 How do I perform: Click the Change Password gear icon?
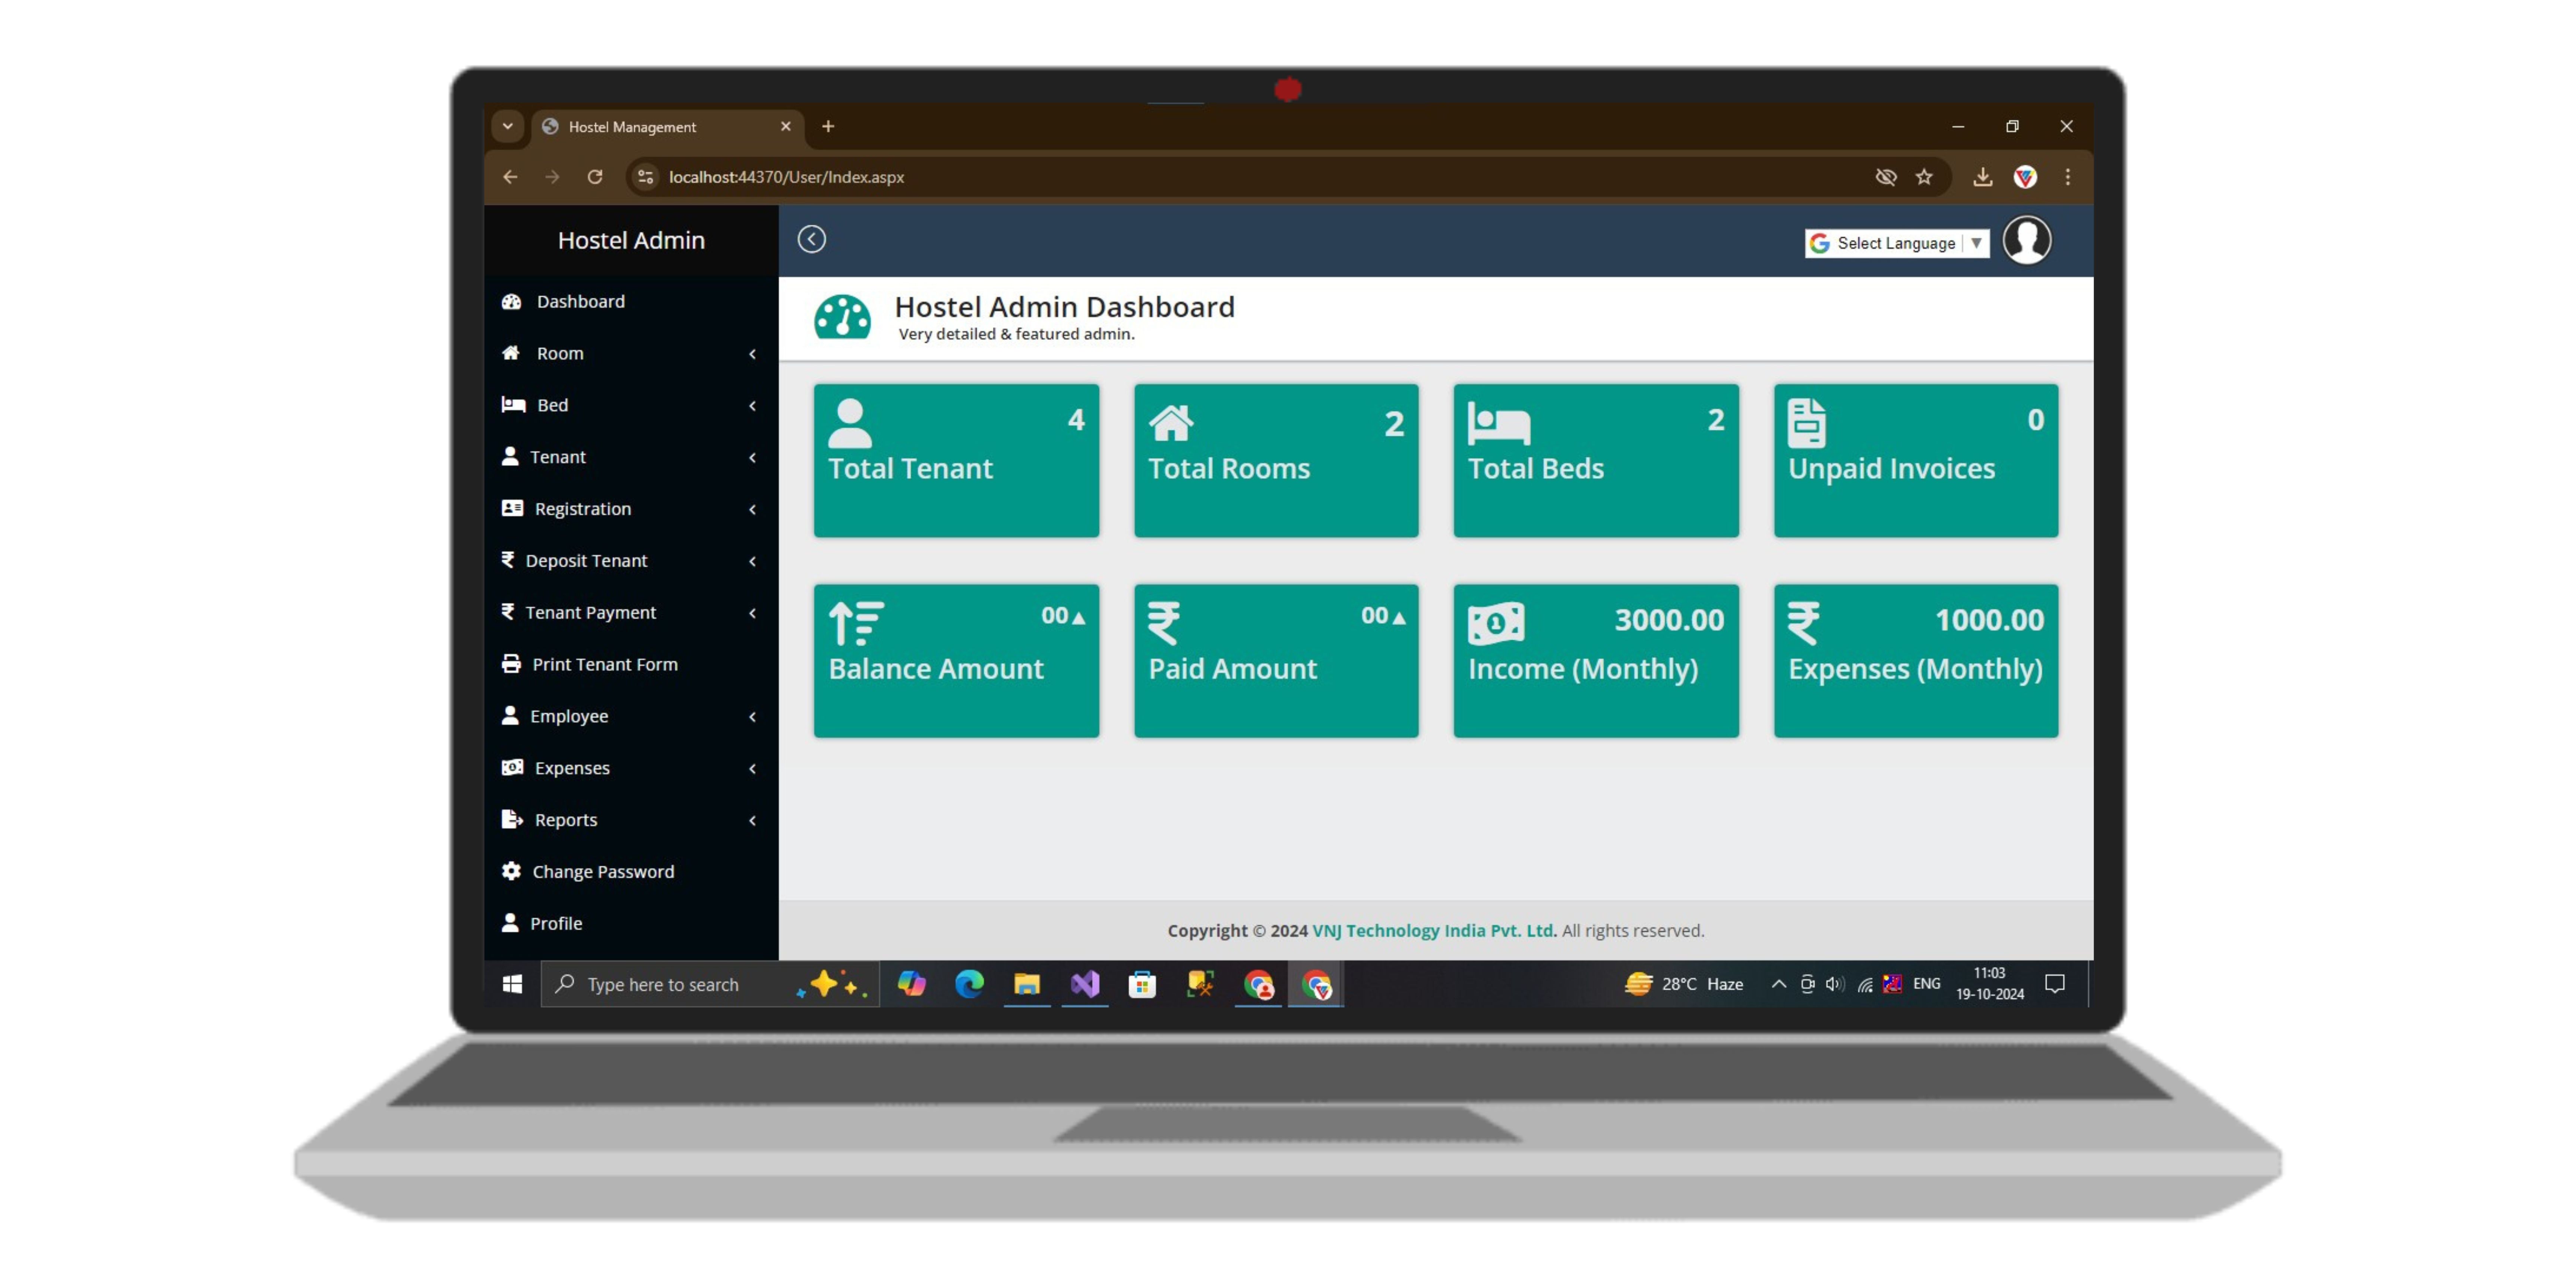511,871
